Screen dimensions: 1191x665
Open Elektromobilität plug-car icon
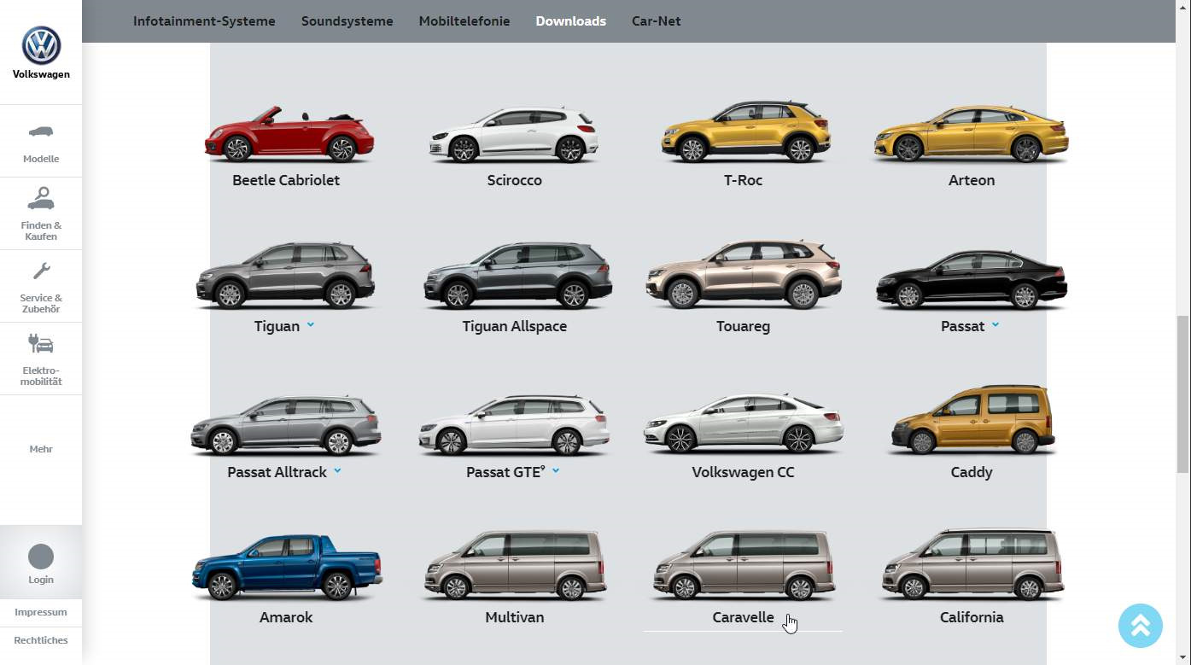point(41,344)
